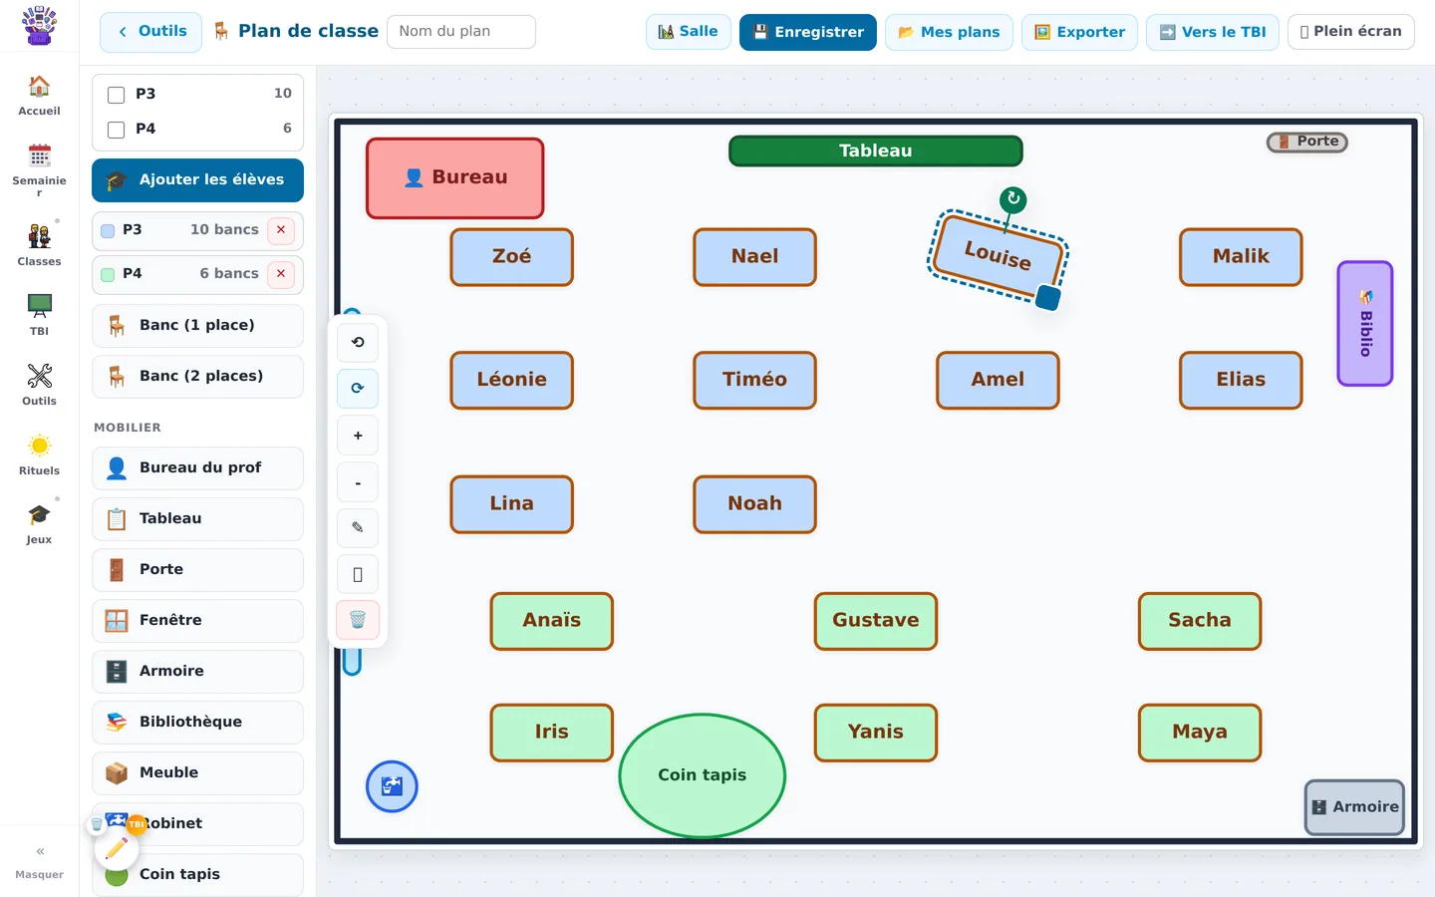The image size is (1435, 897).
Task: Click the green rotation handle above Louise
Action: (x=1013, y=198)
